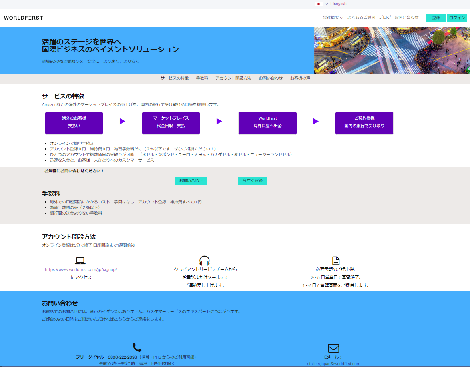Screen dimensions: 470x367
Task: Select the ご契約者様 国内の銀行で受け取り box
Action: coord(364,123)
